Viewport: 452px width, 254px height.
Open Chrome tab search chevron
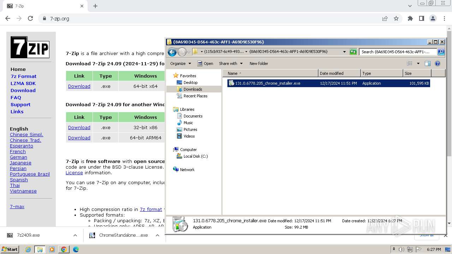[x=410, y=6]
